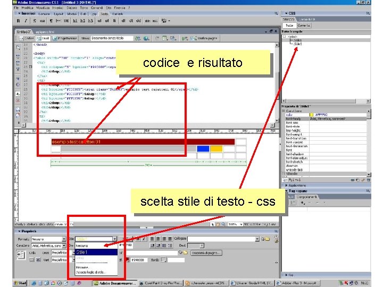Collapse the CSS panel group
Viewport: 383px width, 287px height.
coord(286,13)
